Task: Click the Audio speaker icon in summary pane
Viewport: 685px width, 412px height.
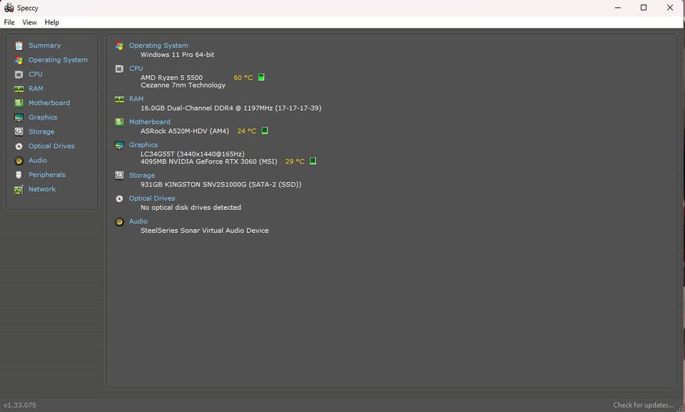Action: click(119, 222)
